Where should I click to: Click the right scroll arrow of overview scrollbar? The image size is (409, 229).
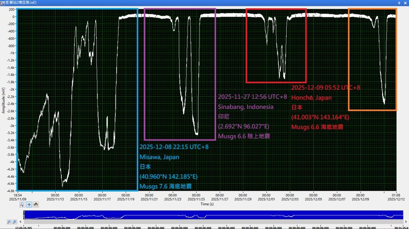pyautogui.click(x=406, y=222)
